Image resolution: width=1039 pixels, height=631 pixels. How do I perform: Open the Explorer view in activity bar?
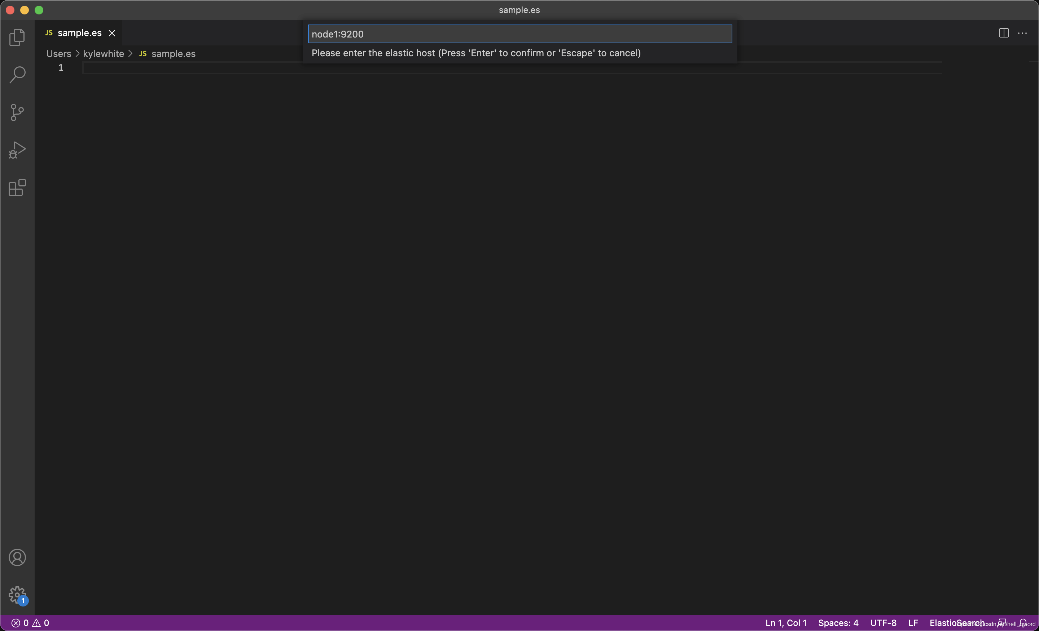pyautogui.click(x=17, y=37)
